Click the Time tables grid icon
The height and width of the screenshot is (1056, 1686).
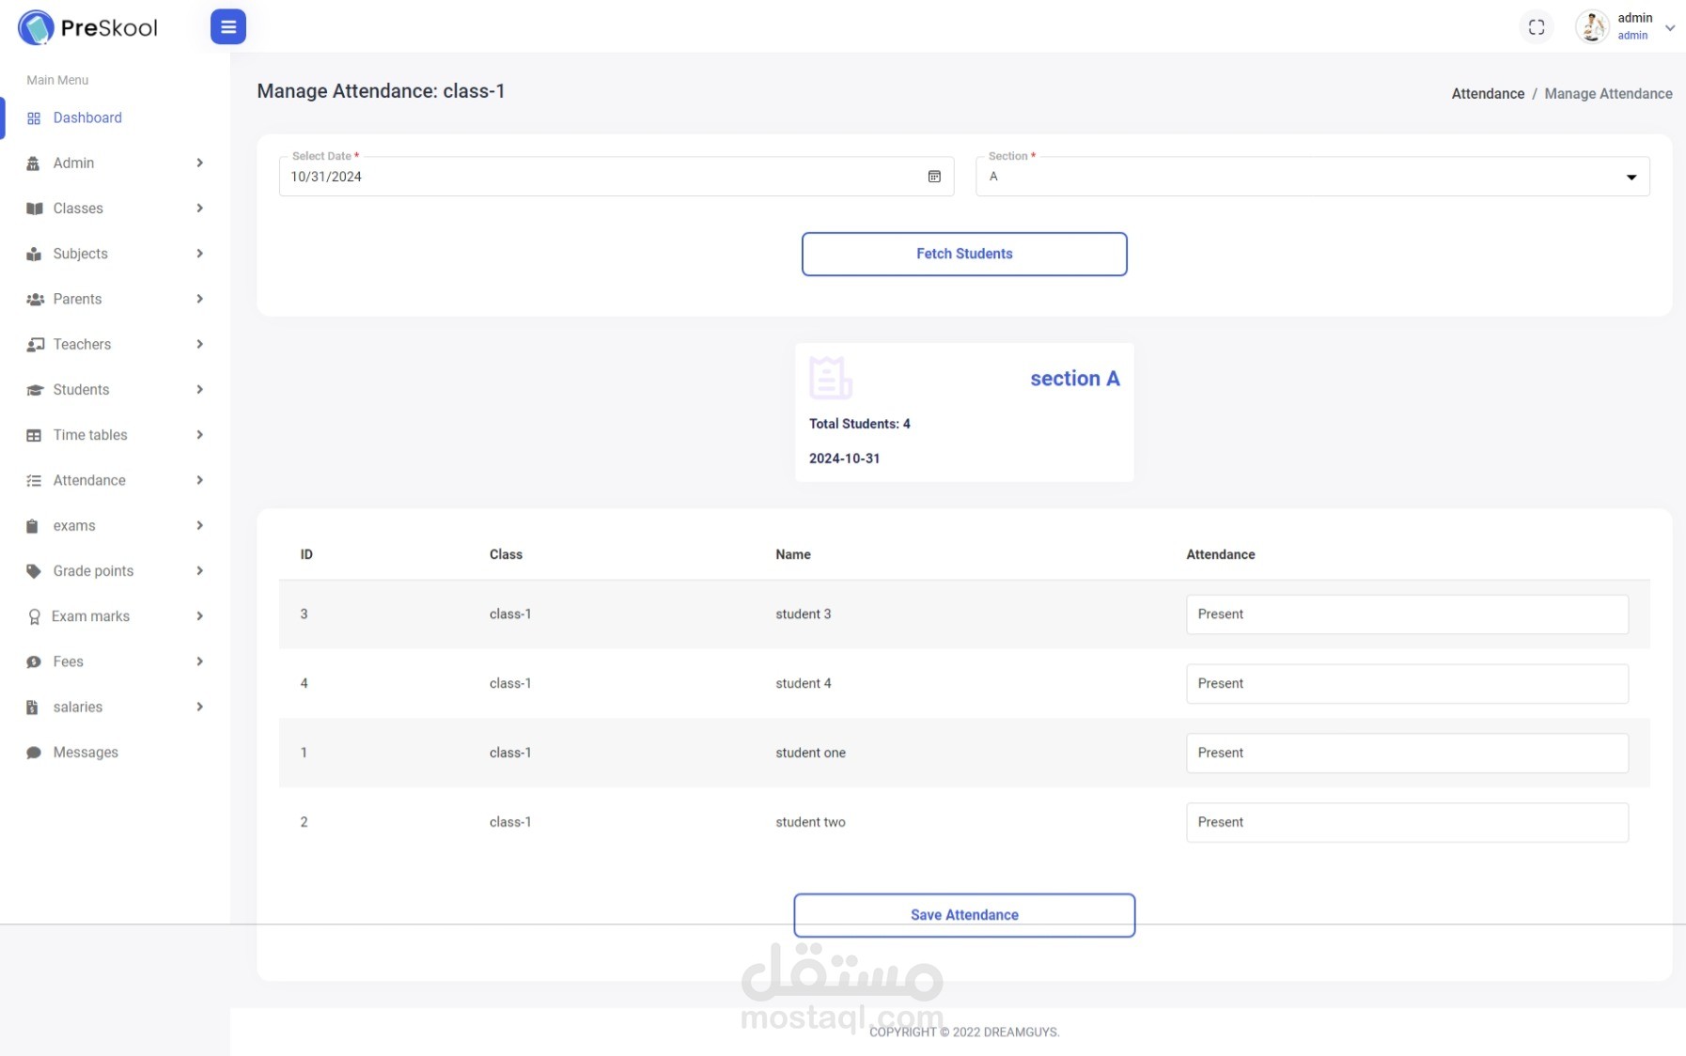coord(34,435)
